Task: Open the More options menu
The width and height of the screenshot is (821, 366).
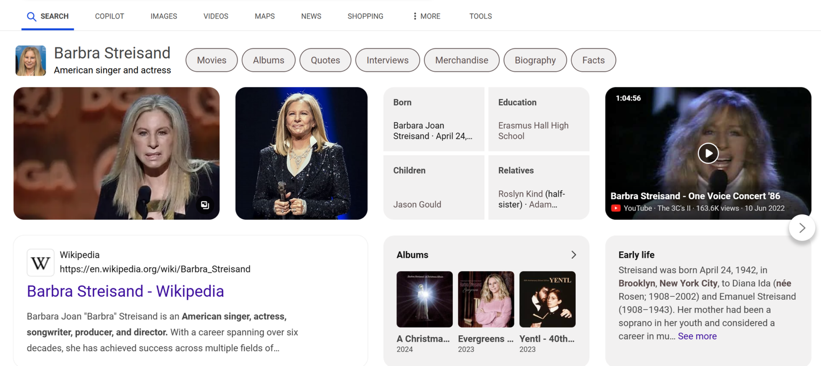Action: (x=426, y=16)
